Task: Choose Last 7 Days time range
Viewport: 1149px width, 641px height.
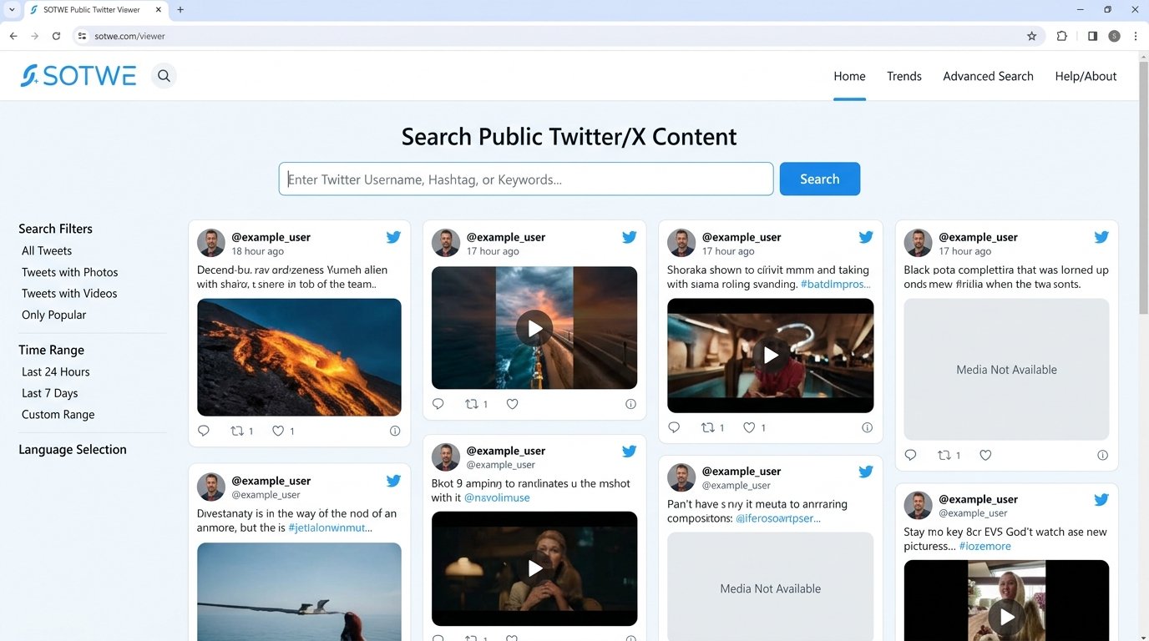Action: [x=50, y=393]
